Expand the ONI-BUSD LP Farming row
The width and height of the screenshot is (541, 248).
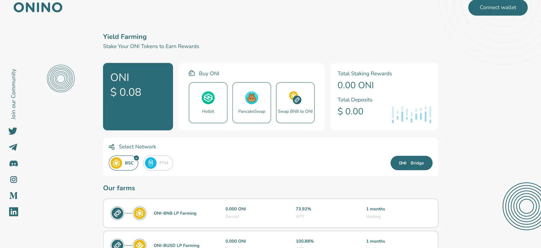point(176,245)
